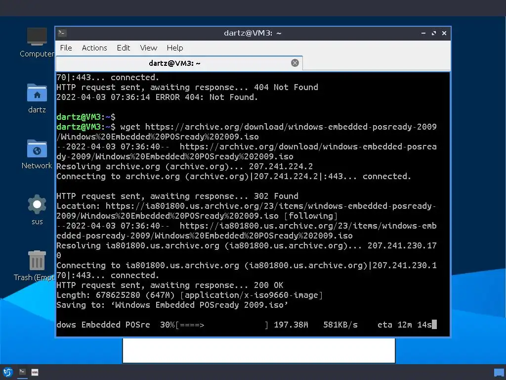Close the terminal window
This screenshot has width=506, height=380.
444,33
